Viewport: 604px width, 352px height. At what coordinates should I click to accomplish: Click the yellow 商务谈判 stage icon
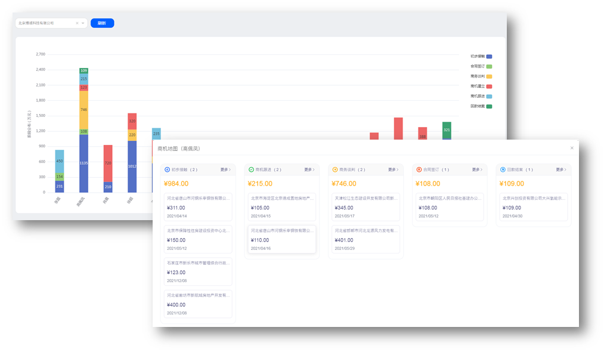[x=335, y=170]
